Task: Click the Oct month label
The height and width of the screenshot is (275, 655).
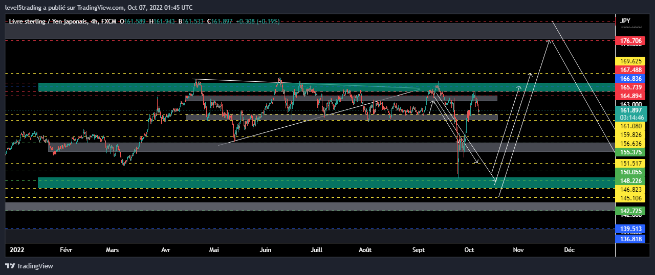Action: click(x=469, y=250)
